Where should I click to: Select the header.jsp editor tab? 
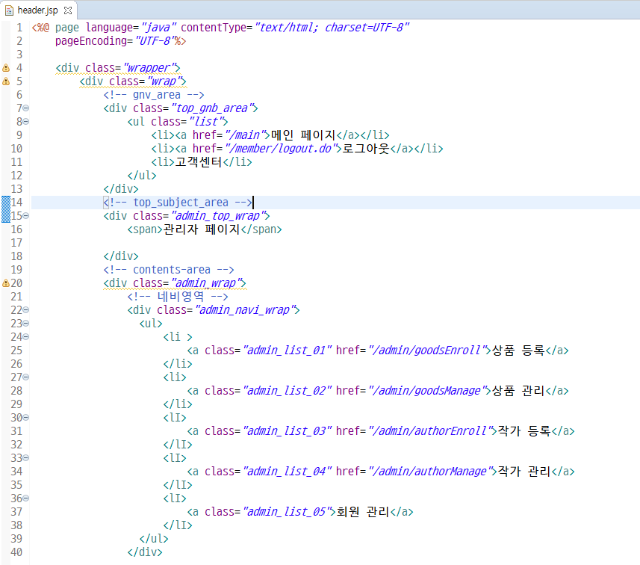(38, 10)
